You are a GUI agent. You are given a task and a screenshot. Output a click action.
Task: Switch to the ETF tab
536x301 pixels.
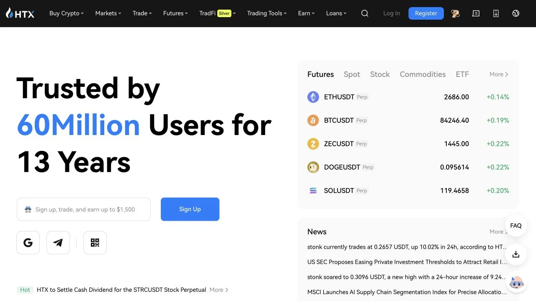pyautogui.click(x=462, y=74)
